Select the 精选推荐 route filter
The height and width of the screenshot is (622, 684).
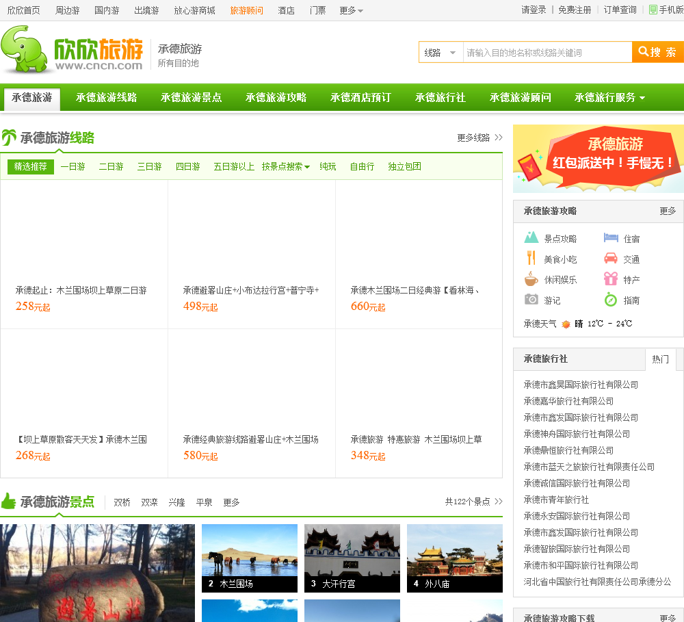[x=31, y=166]
